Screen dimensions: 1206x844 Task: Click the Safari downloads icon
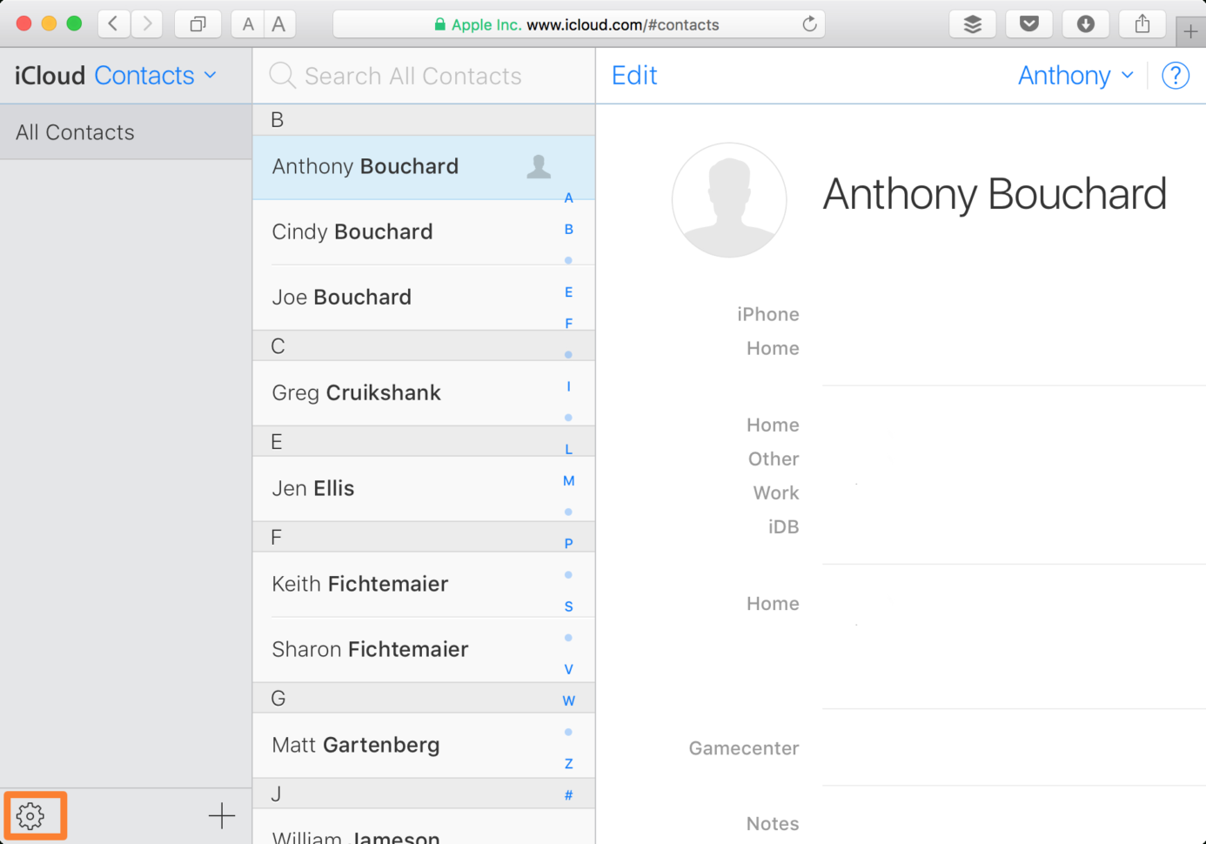(1085, 23)
